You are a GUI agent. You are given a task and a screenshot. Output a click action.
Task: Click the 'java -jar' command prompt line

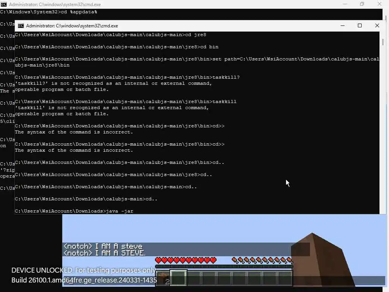74,211
